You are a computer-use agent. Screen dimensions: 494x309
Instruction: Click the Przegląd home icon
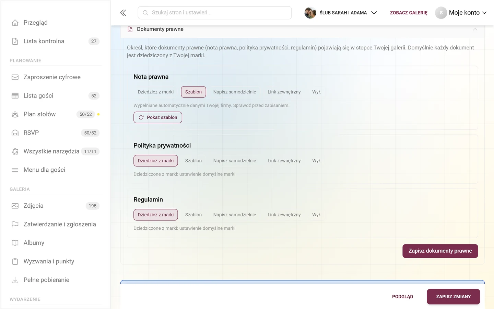coord(15,23)
